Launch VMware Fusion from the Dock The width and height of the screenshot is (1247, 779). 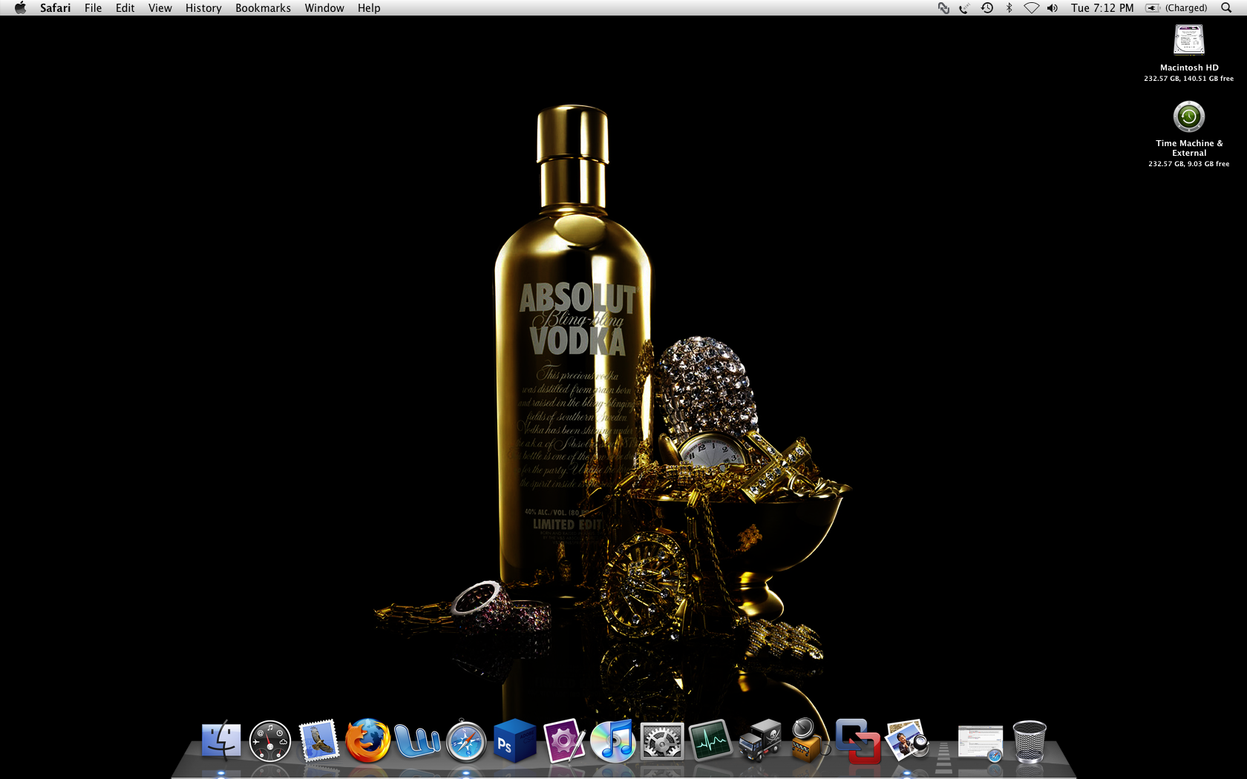[x=857, y=740]
